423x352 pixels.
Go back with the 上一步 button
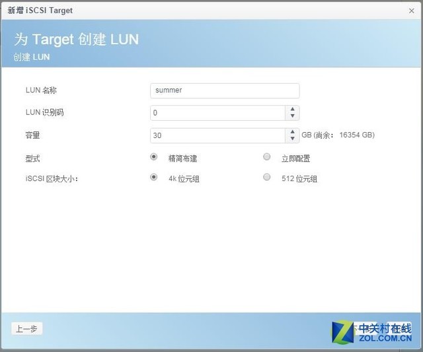coord(27,329)
